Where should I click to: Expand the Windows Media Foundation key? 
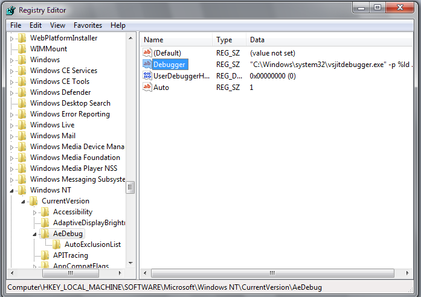pos(11,158)
